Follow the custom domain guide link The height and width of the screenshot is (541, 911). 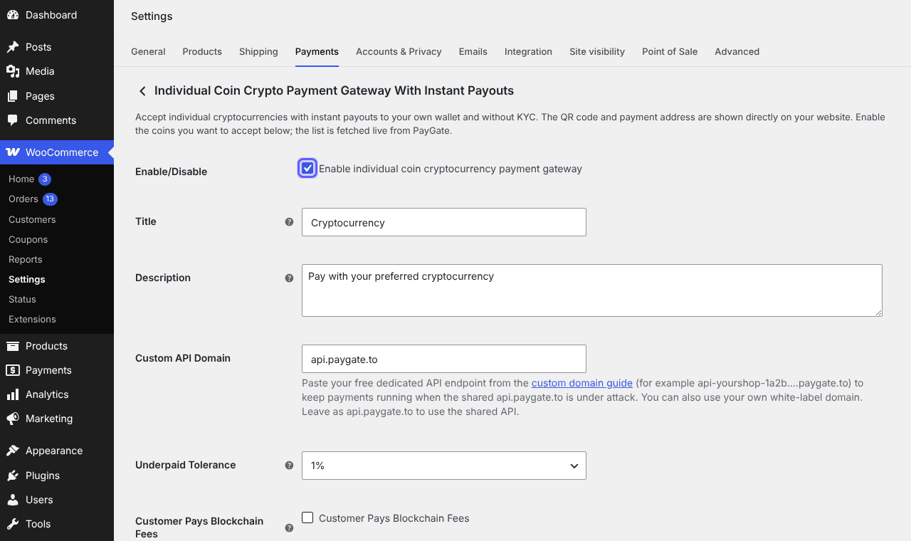pos(582,383)
